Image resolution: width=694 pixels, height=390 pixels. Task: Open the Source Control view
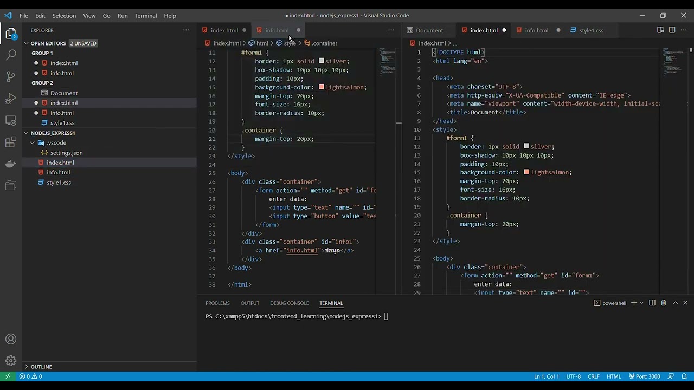click(11, 76)
